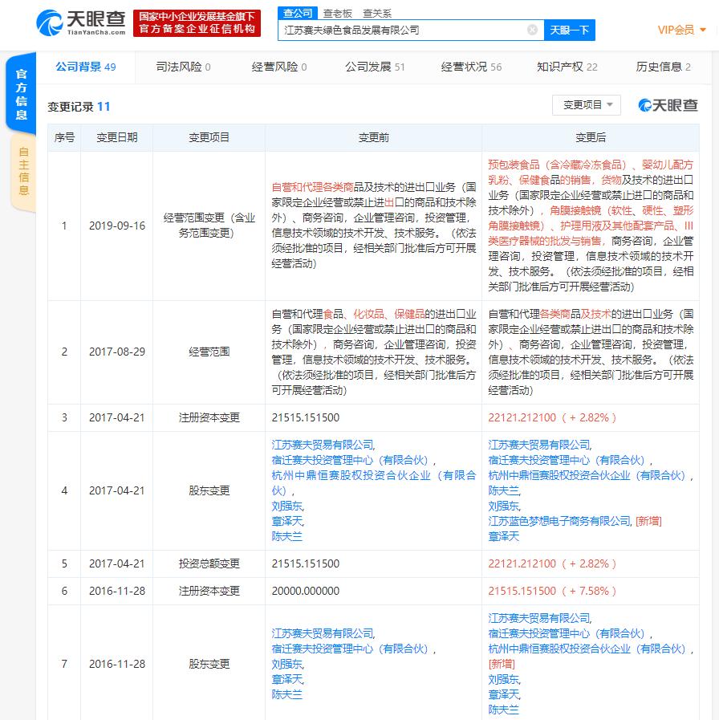Open the 公司背景 49 tab
The width and height of the screenshot is (719, 720).
coord(85,67)
